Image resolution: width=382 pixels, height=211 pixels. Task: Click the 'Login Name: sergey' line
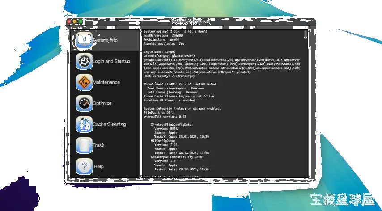pos(160,52)
